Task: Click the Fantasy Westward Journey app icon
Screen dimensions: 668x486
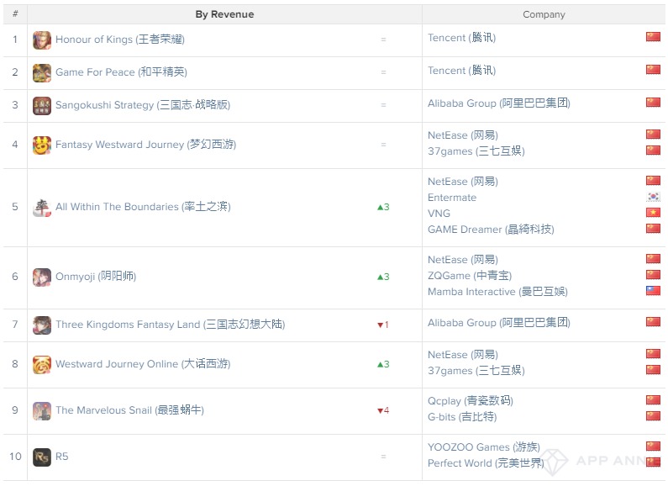Action: tap(42, 145)
